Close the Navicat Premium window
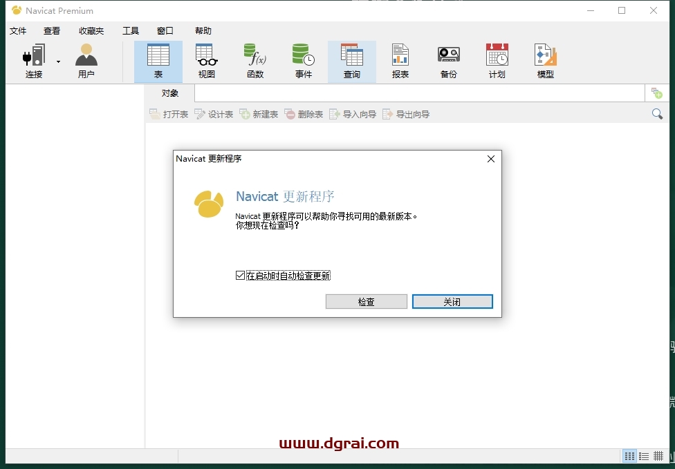 (654, 11)
